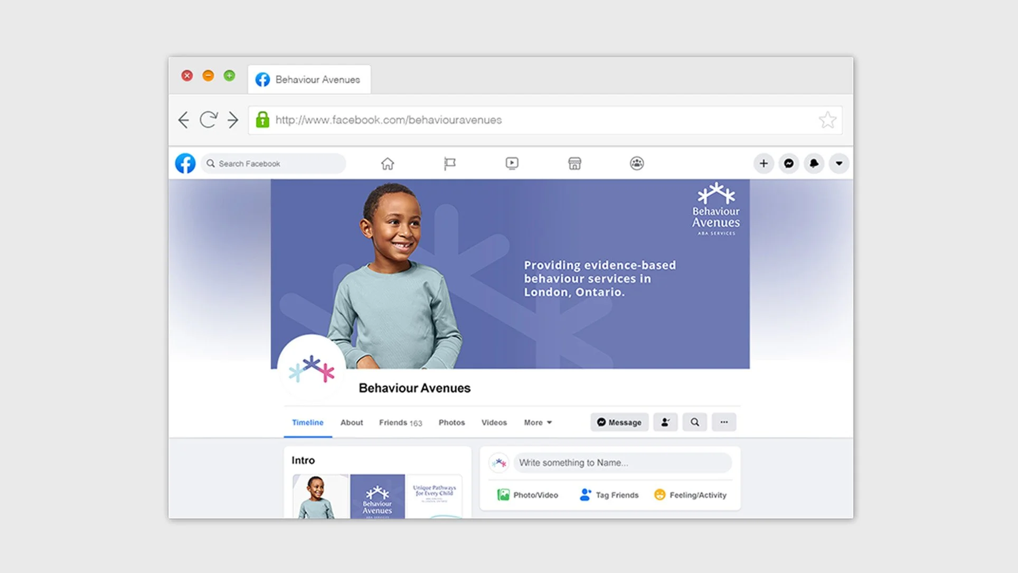Screen dimensions: 1018x573
Task: Click the browser reload icon
Action: [x=208, y=120]
